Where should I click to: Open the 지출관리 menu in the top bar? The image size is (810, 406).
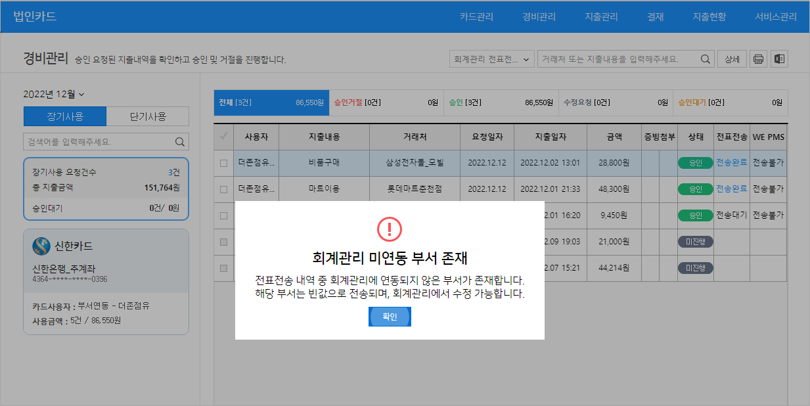pyautogui.click(x=601, y=17)
